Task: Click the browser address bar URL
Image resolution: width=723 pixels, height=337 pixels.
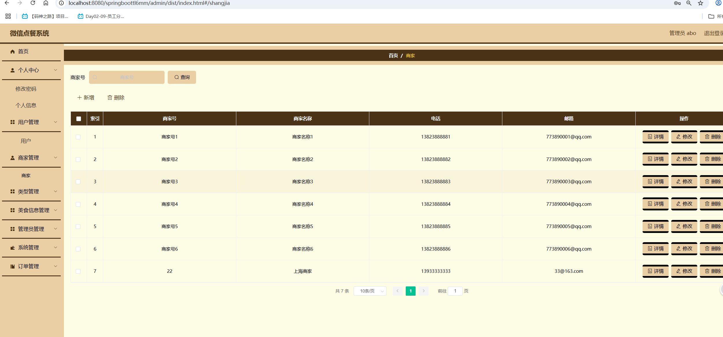Action: click(149, 3)
